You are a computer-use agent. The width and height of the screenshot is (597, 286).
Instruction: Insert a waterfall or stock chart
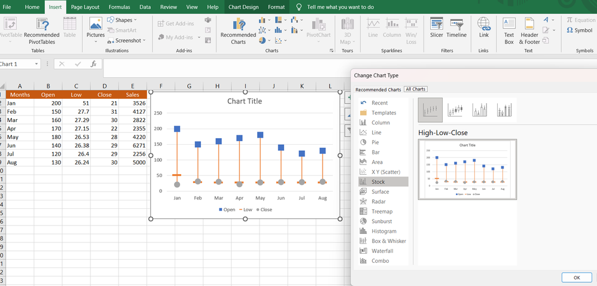[294, 20]
